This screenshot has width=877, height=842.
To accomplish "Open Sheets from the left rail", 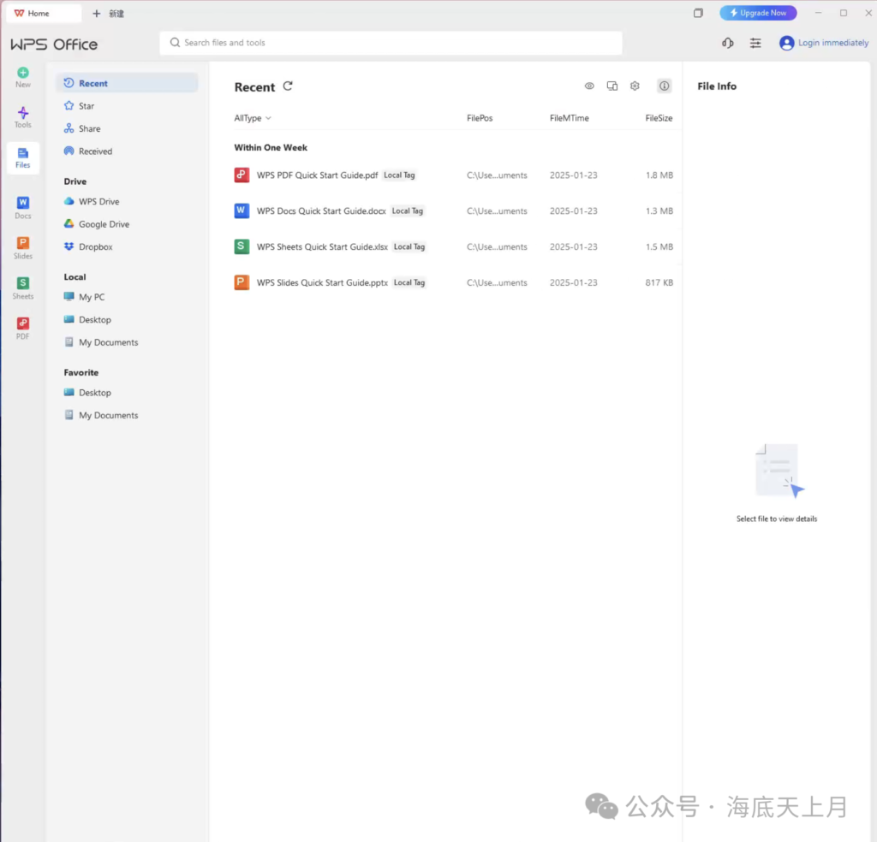I will pyautogui.click(x=23, y=288).
